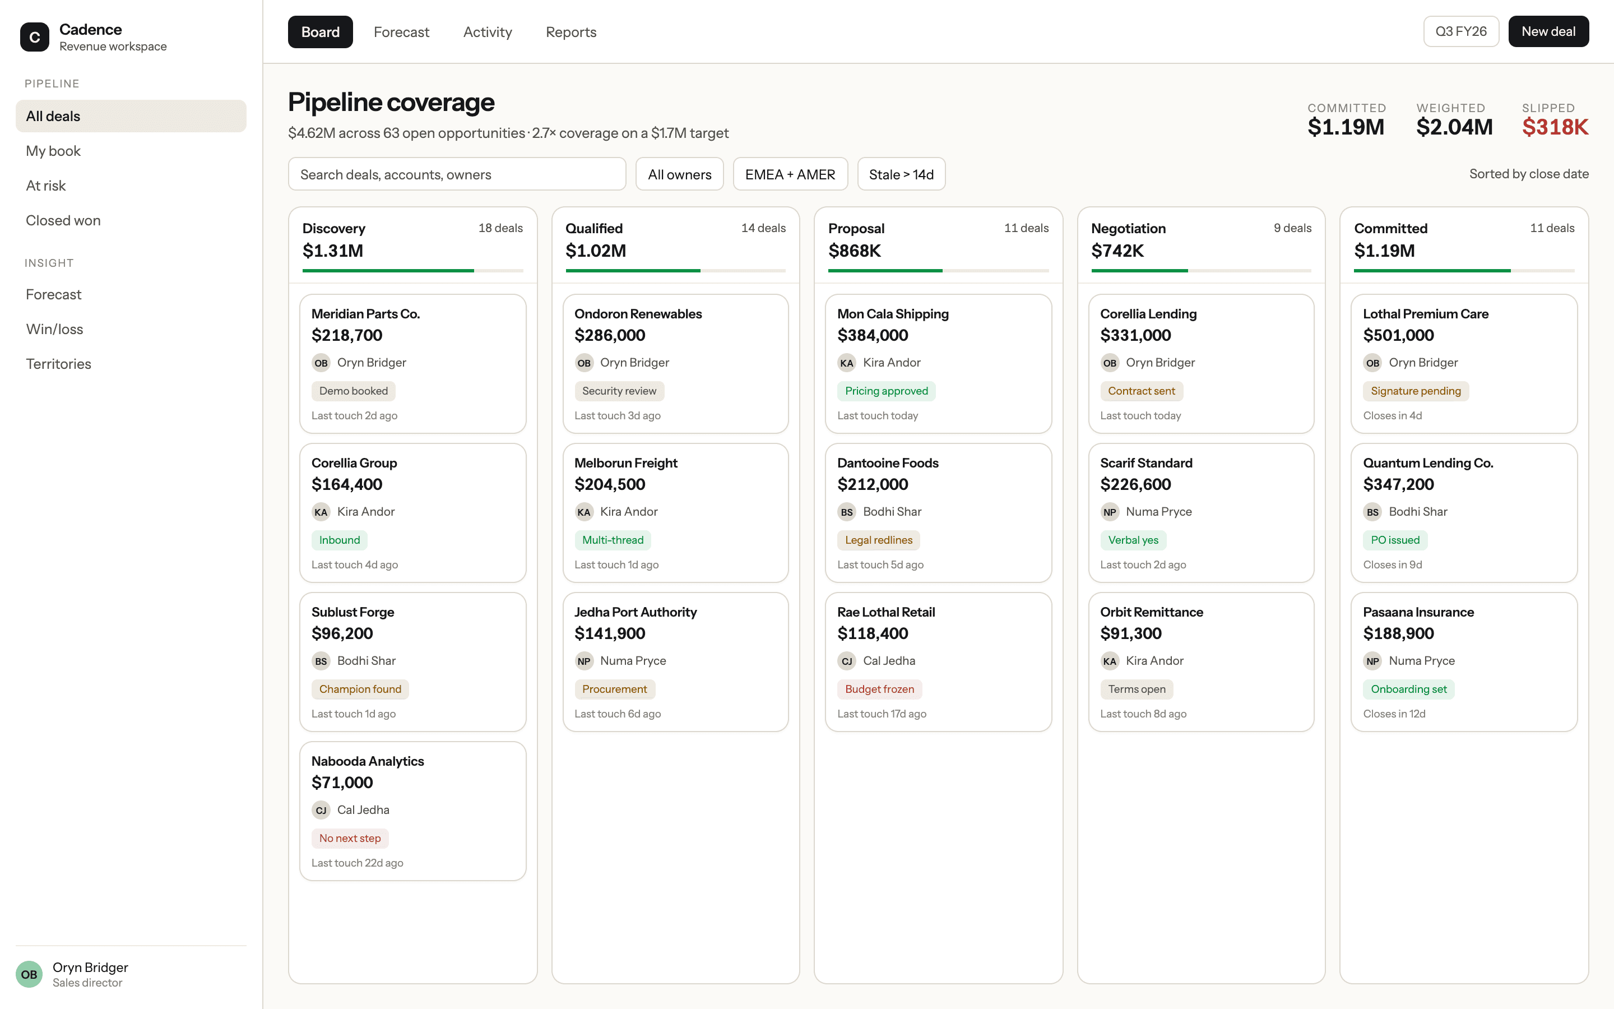Open the Q3 FY26 period selector
Viewport: 1614px width, 1009px height.
[1460, 31]
